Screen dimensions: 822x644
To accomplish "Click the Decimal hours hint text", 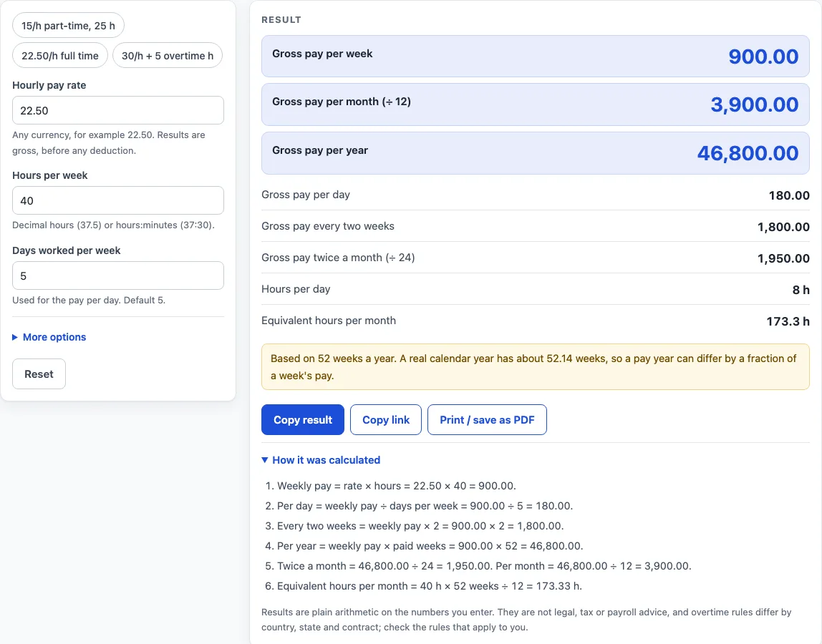I will [x=113, y=225].
